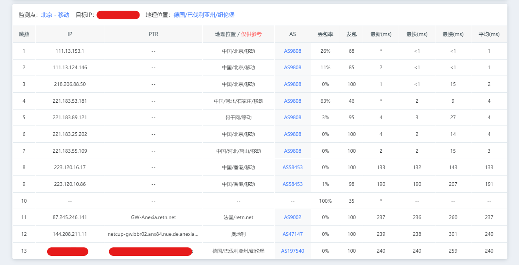Click slowest latency value 301
Viewport: 519px width, 265px height.
click(x=453, y=234)
